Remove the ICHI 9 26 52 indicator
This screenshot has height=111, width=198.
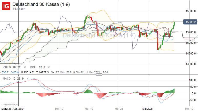click(25, 67)
